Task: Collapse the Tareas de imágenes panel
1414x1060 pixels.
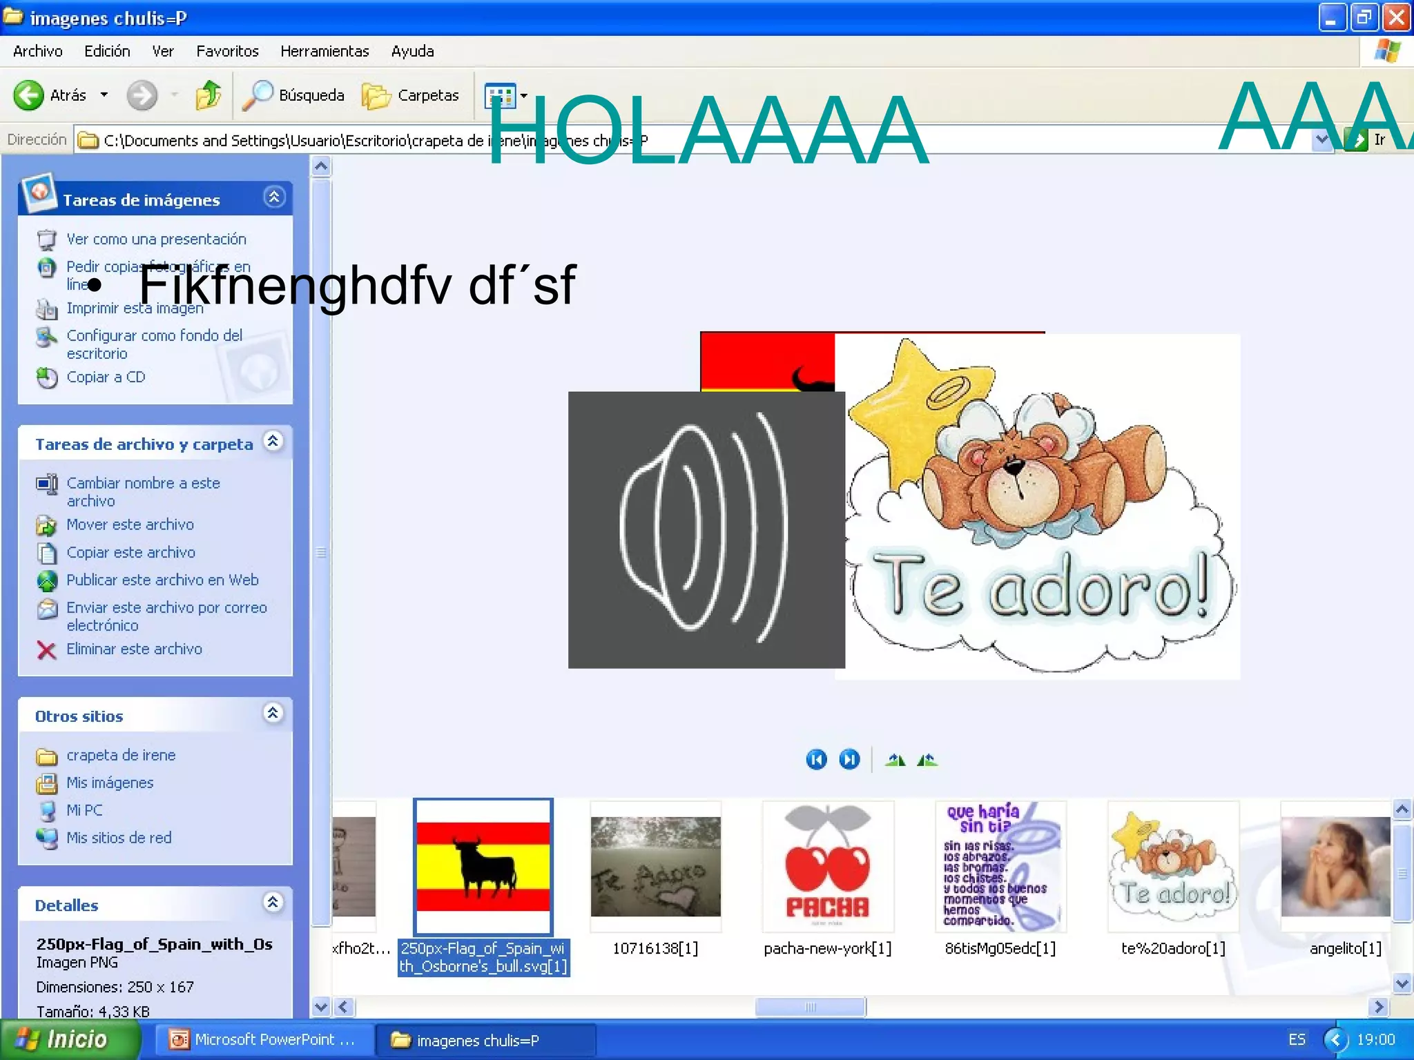Action: [274, 198]
